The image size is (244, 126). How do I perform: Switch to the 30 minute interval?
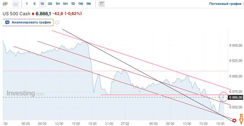[x=50, y=4]
